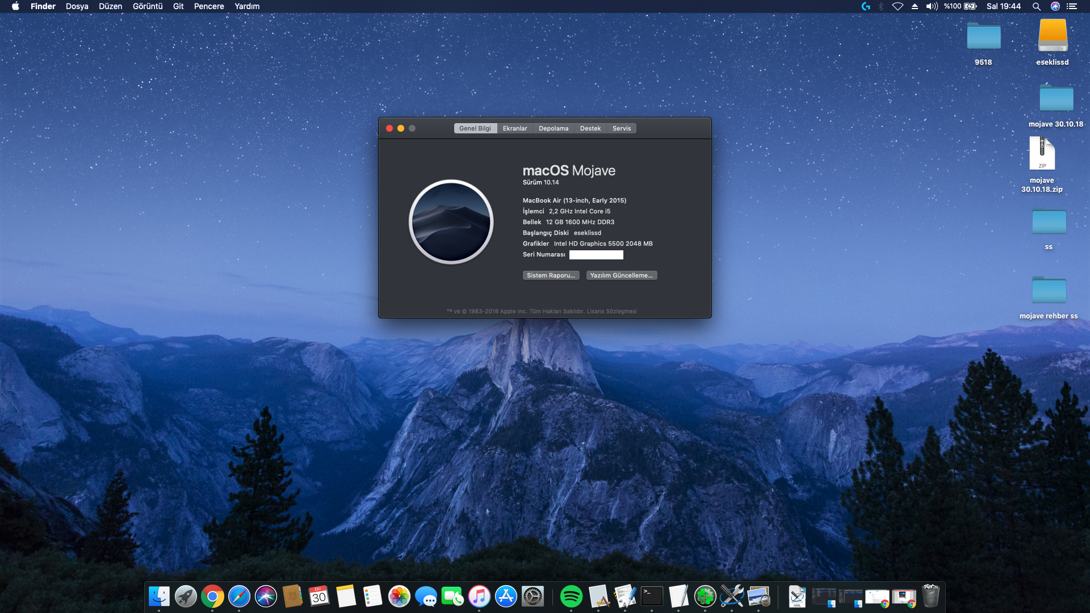1090x613 pixels.
Task: Open Safari browser in dock
Action: pyautogui.click(x=239, y=597)
